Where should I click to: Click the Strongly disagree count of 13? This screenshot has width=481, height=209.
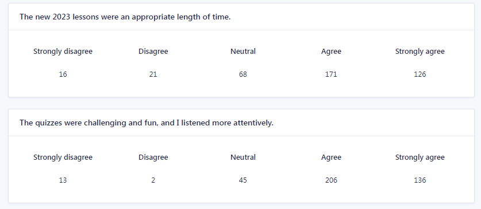[x=63, y=180]
